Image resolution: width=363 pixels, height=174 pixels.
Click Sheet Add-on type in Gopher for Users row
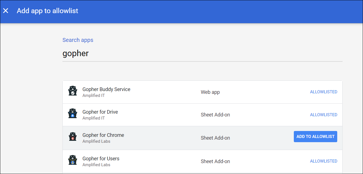(215, 161)
